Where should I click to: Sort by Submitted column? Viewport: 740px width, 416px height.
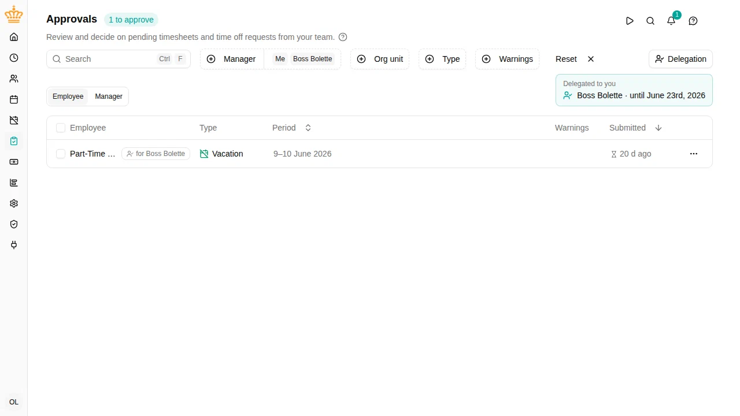click(x=635, y=128)
